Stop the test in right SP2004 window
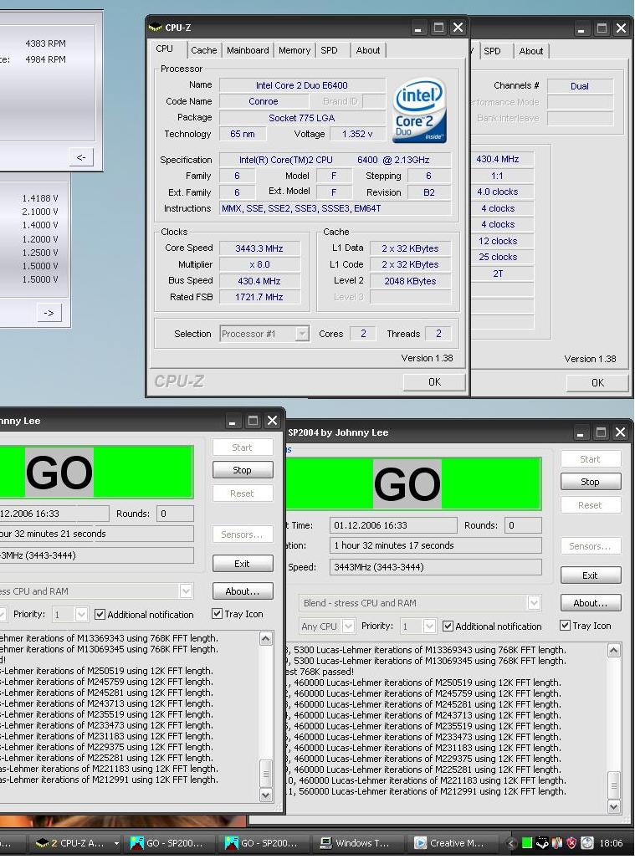The image size is (635, 859). [x=590, y=482]
